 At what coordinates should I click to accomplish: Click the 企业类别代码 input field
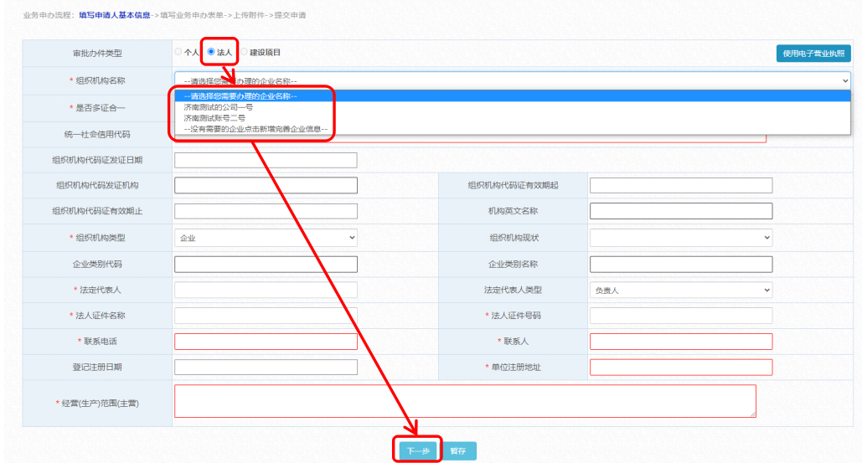266,265
